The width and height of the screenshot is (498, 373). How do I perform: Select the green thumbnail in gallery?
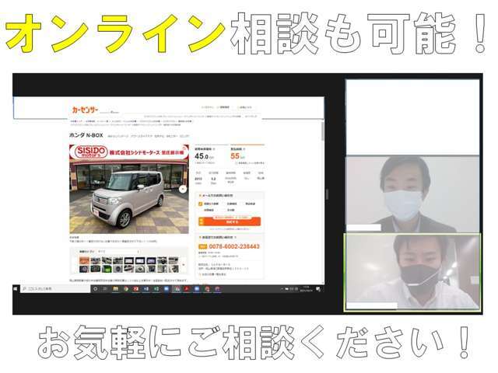(x=107, y=269)
